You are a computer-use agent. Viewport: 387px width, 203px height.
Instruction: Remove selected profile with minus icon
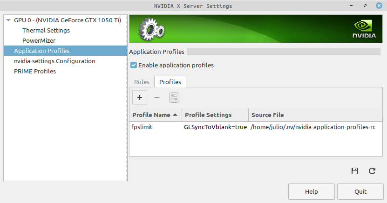[157, 98]
